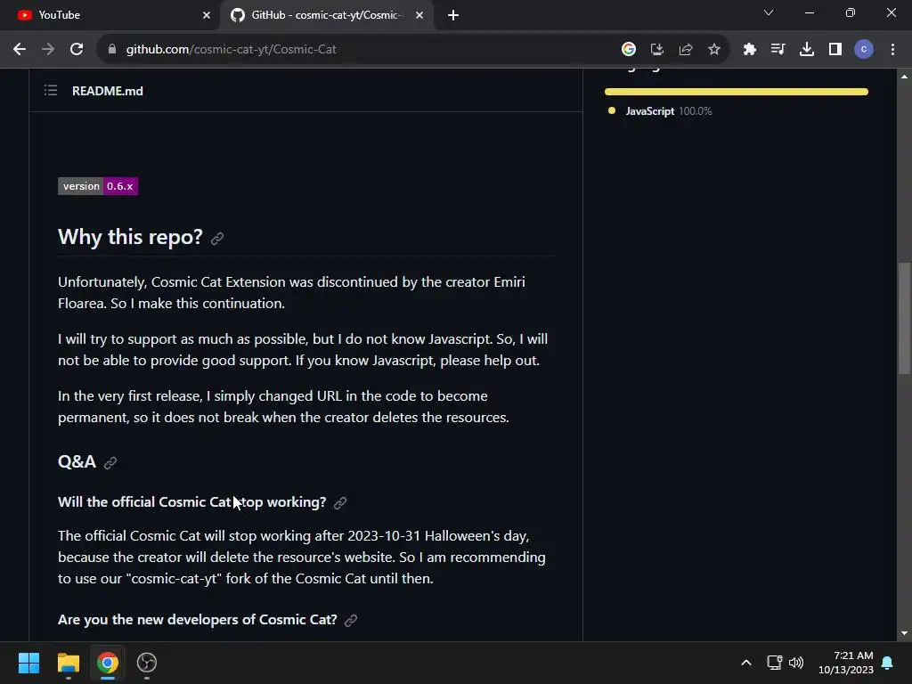Copy link for Are you the new developers heading
The image size is (912, 684).
351,621
